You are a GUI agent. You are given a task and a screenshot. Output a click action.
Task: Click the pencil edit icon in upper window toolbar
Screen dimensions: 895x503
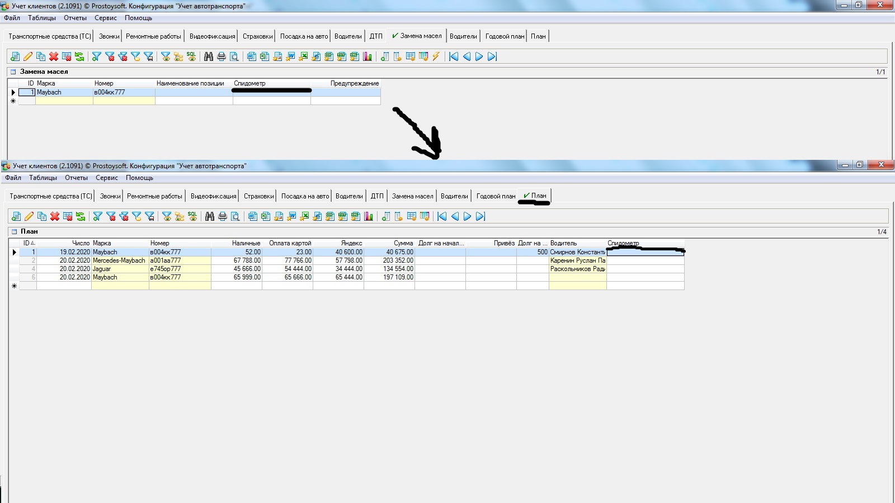pos(28,56)
